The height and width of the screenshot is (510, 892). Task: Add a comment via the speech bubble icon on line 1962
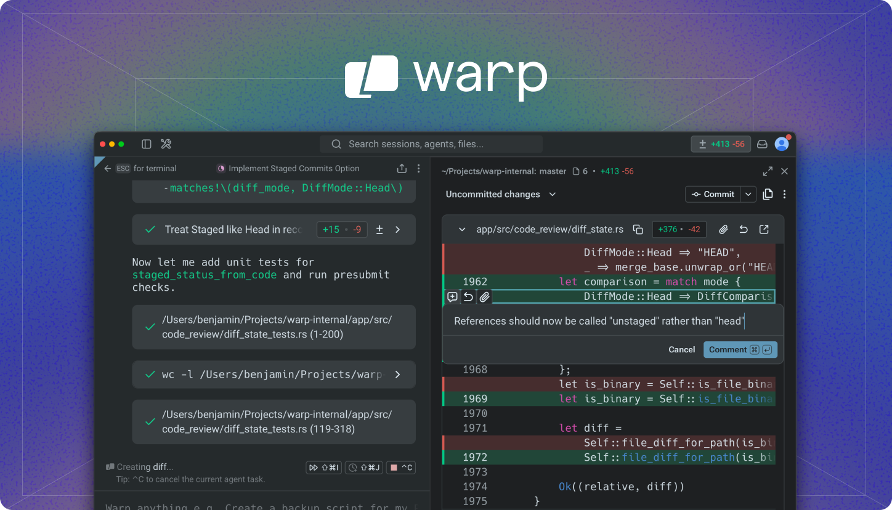tap(453, 297)
